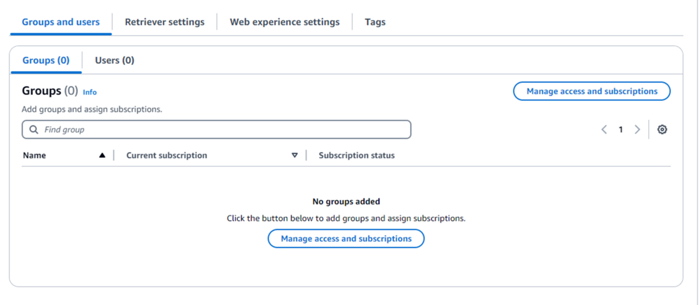
Task: Click the magnifier icon in Find group
Action: [x=34, y=130]
